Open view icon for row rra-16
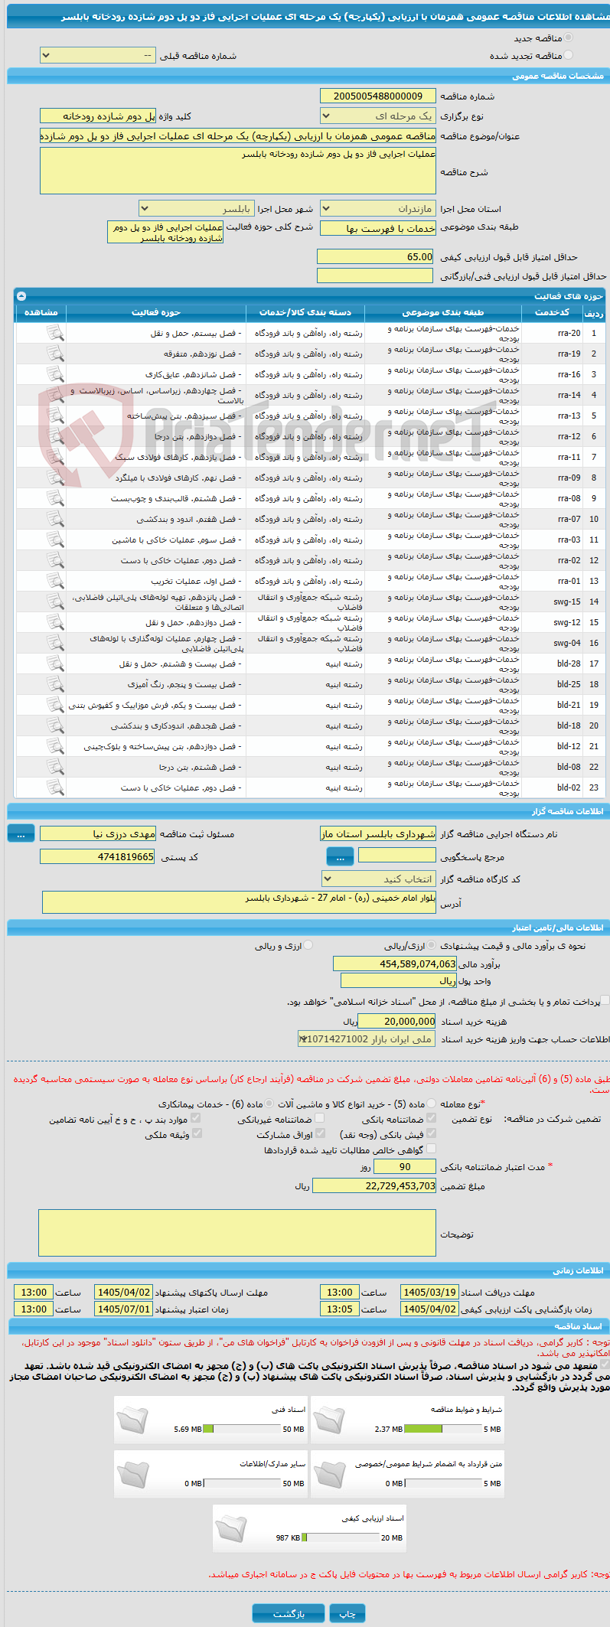Viewport: 610px width, 1627px height. tap(55, 374)
